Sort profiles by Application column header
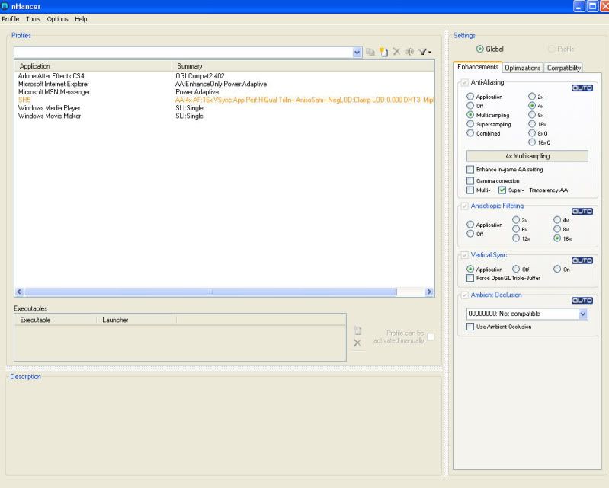Screen dimensions: 609x488 click(93, 66)
